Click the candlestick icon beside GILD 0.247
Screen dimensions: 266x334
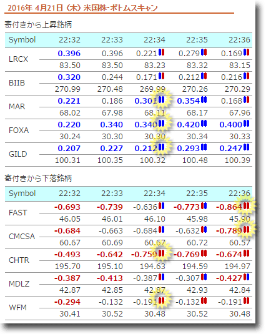click(x=247, y=147)
